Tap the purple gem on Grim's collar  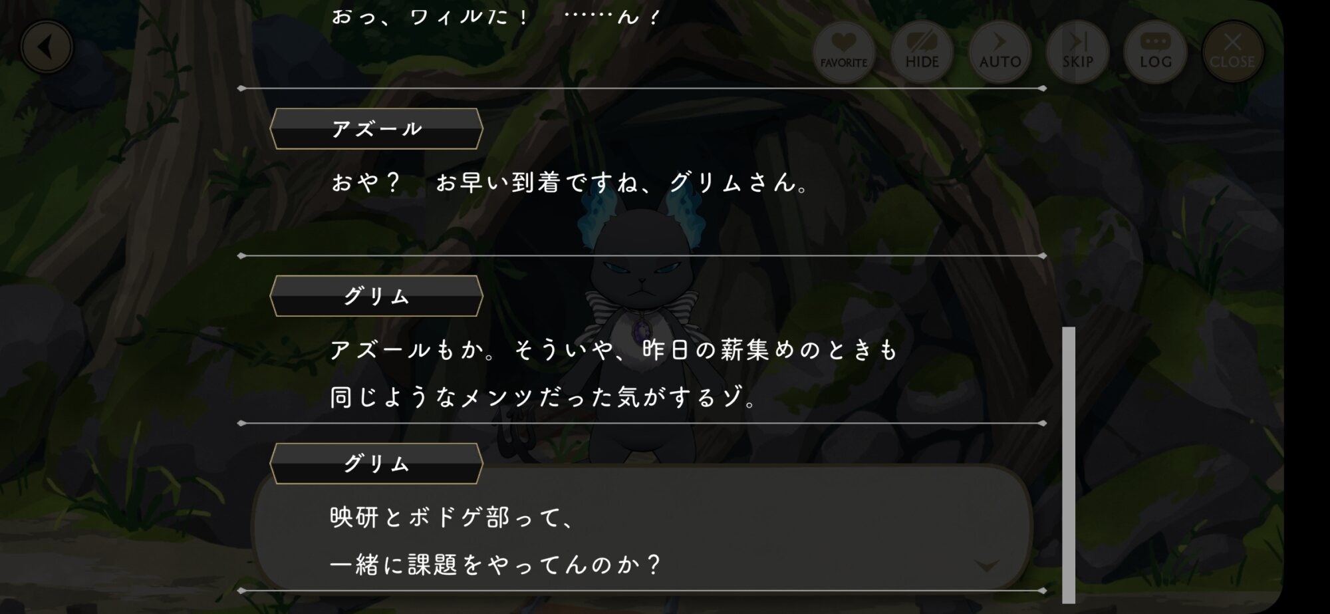642,329
